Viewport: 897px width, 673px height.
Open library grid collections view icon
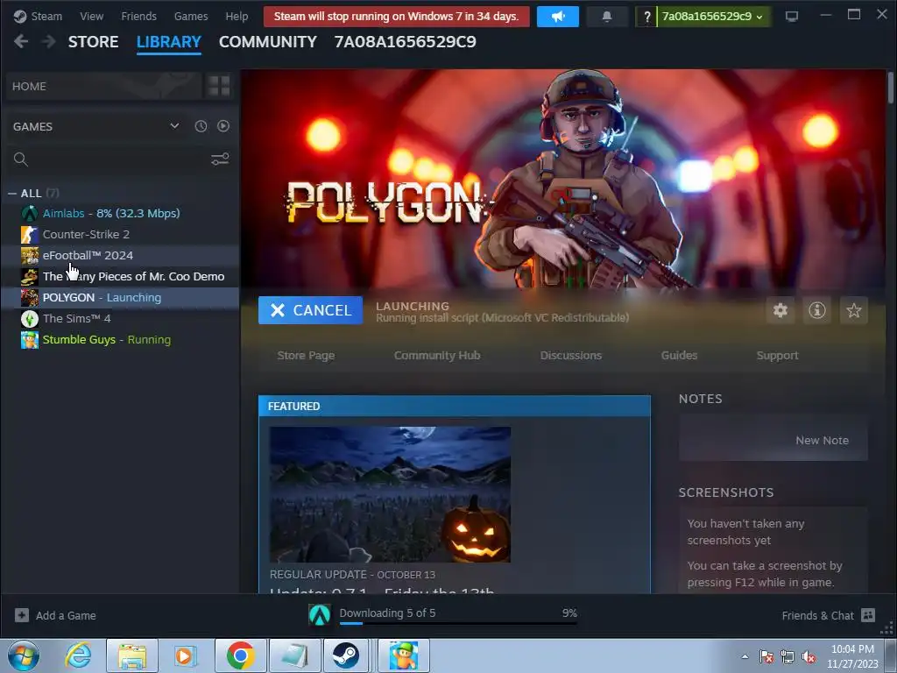pyautogui.click(x=219, y=87)
